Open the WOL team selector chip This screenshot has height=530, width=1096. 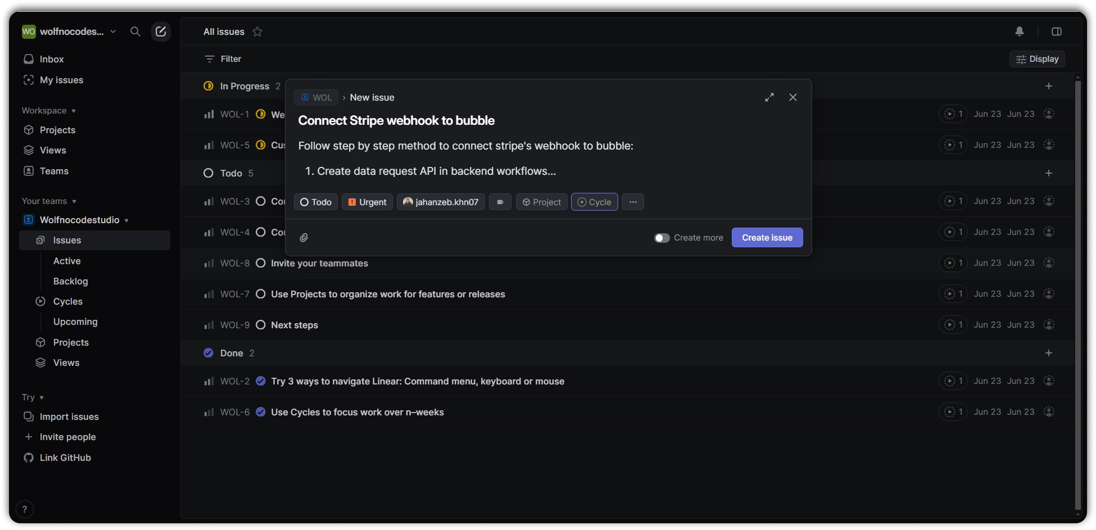point(316,97)
